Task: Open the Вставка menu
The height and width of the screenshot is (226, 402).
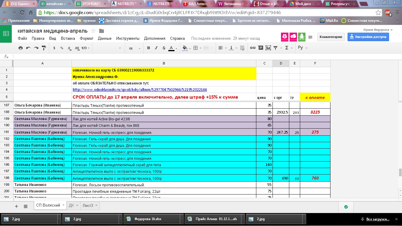Action: tap(68, 39)
